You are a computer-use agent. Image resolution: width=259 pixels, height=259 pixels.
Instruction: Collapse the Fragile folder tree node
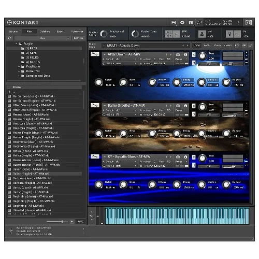click(x=17, y=44)
